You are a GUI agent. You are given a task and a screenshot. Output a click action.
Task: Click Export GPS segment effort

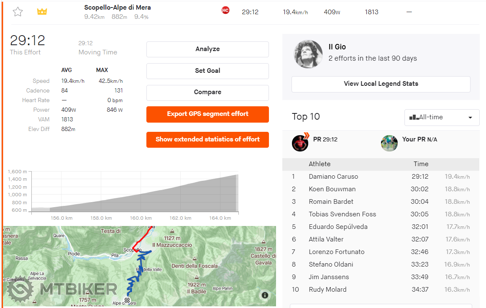point(207,114)
